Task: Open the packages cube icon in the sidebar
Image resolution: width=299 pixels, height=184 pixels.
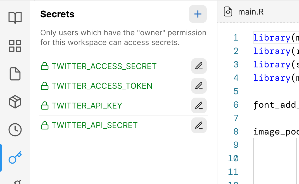Action: point(15,102)
